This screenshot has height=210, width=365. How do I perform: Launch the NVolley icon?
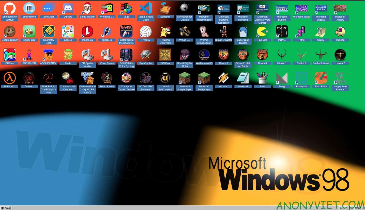[146, 31]
